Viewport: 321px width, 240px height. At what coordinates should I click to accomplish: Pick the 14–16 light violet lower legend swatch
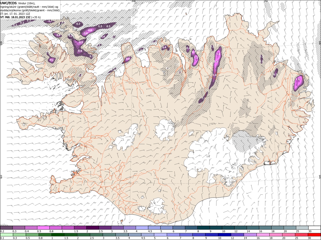[x=251, y=235]
